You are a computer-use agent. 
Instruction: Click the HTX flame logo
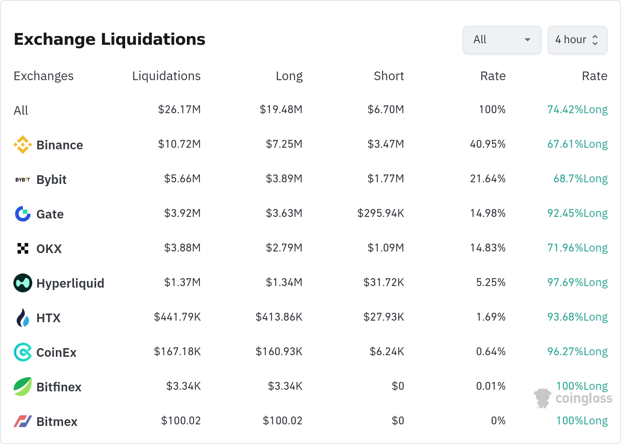(23, 317)
